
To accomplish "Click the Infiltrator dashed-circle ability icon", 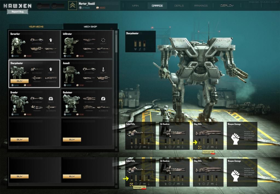I will pyautogui.click(x=103, y=40).
